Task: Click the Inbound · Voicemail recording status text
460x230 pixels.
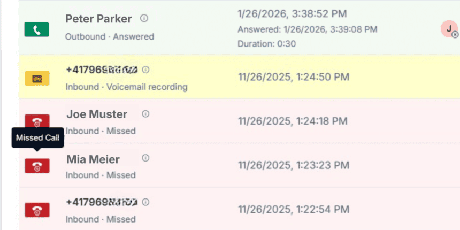Action: (126, 87)
